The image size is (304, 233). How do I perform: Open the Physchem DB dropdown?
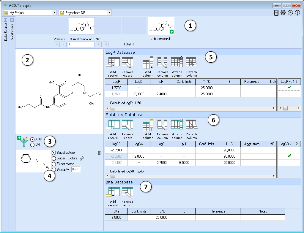[109, 13]
